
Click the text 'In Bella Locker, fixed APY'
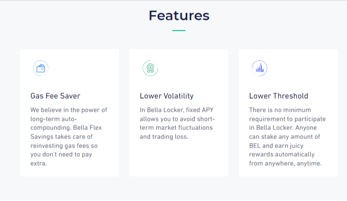coord(177,110)
